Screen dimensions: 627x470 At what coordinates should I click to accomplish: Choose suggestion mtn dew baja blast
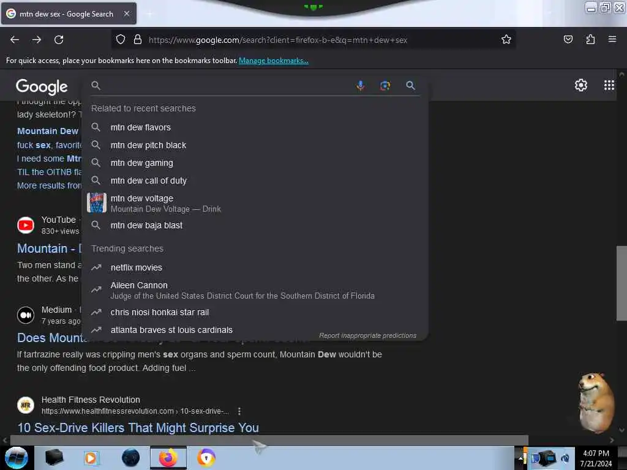click(x=255, y=225)
